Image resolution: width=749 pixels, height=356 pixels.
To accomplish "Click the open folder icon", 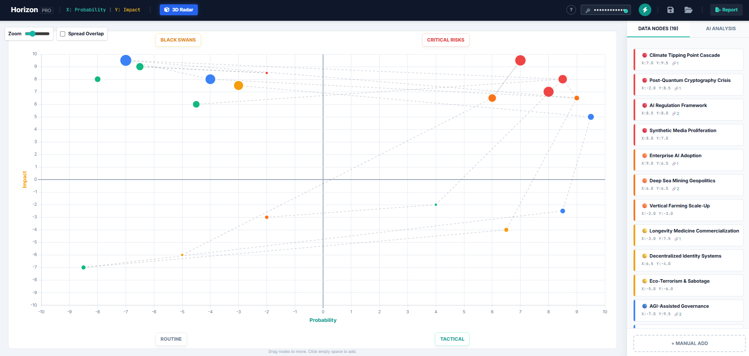I will pyautogui.click(x=689, y=10).
